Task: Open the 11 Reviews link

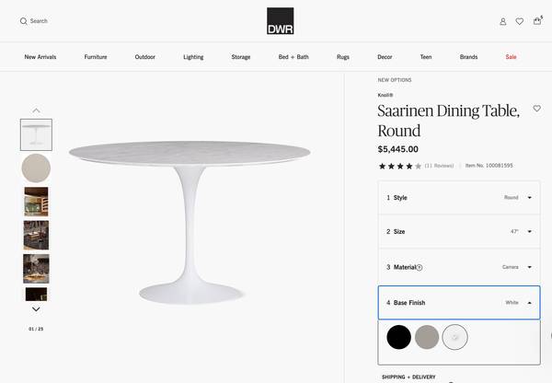Action: (x=438, y=166)
